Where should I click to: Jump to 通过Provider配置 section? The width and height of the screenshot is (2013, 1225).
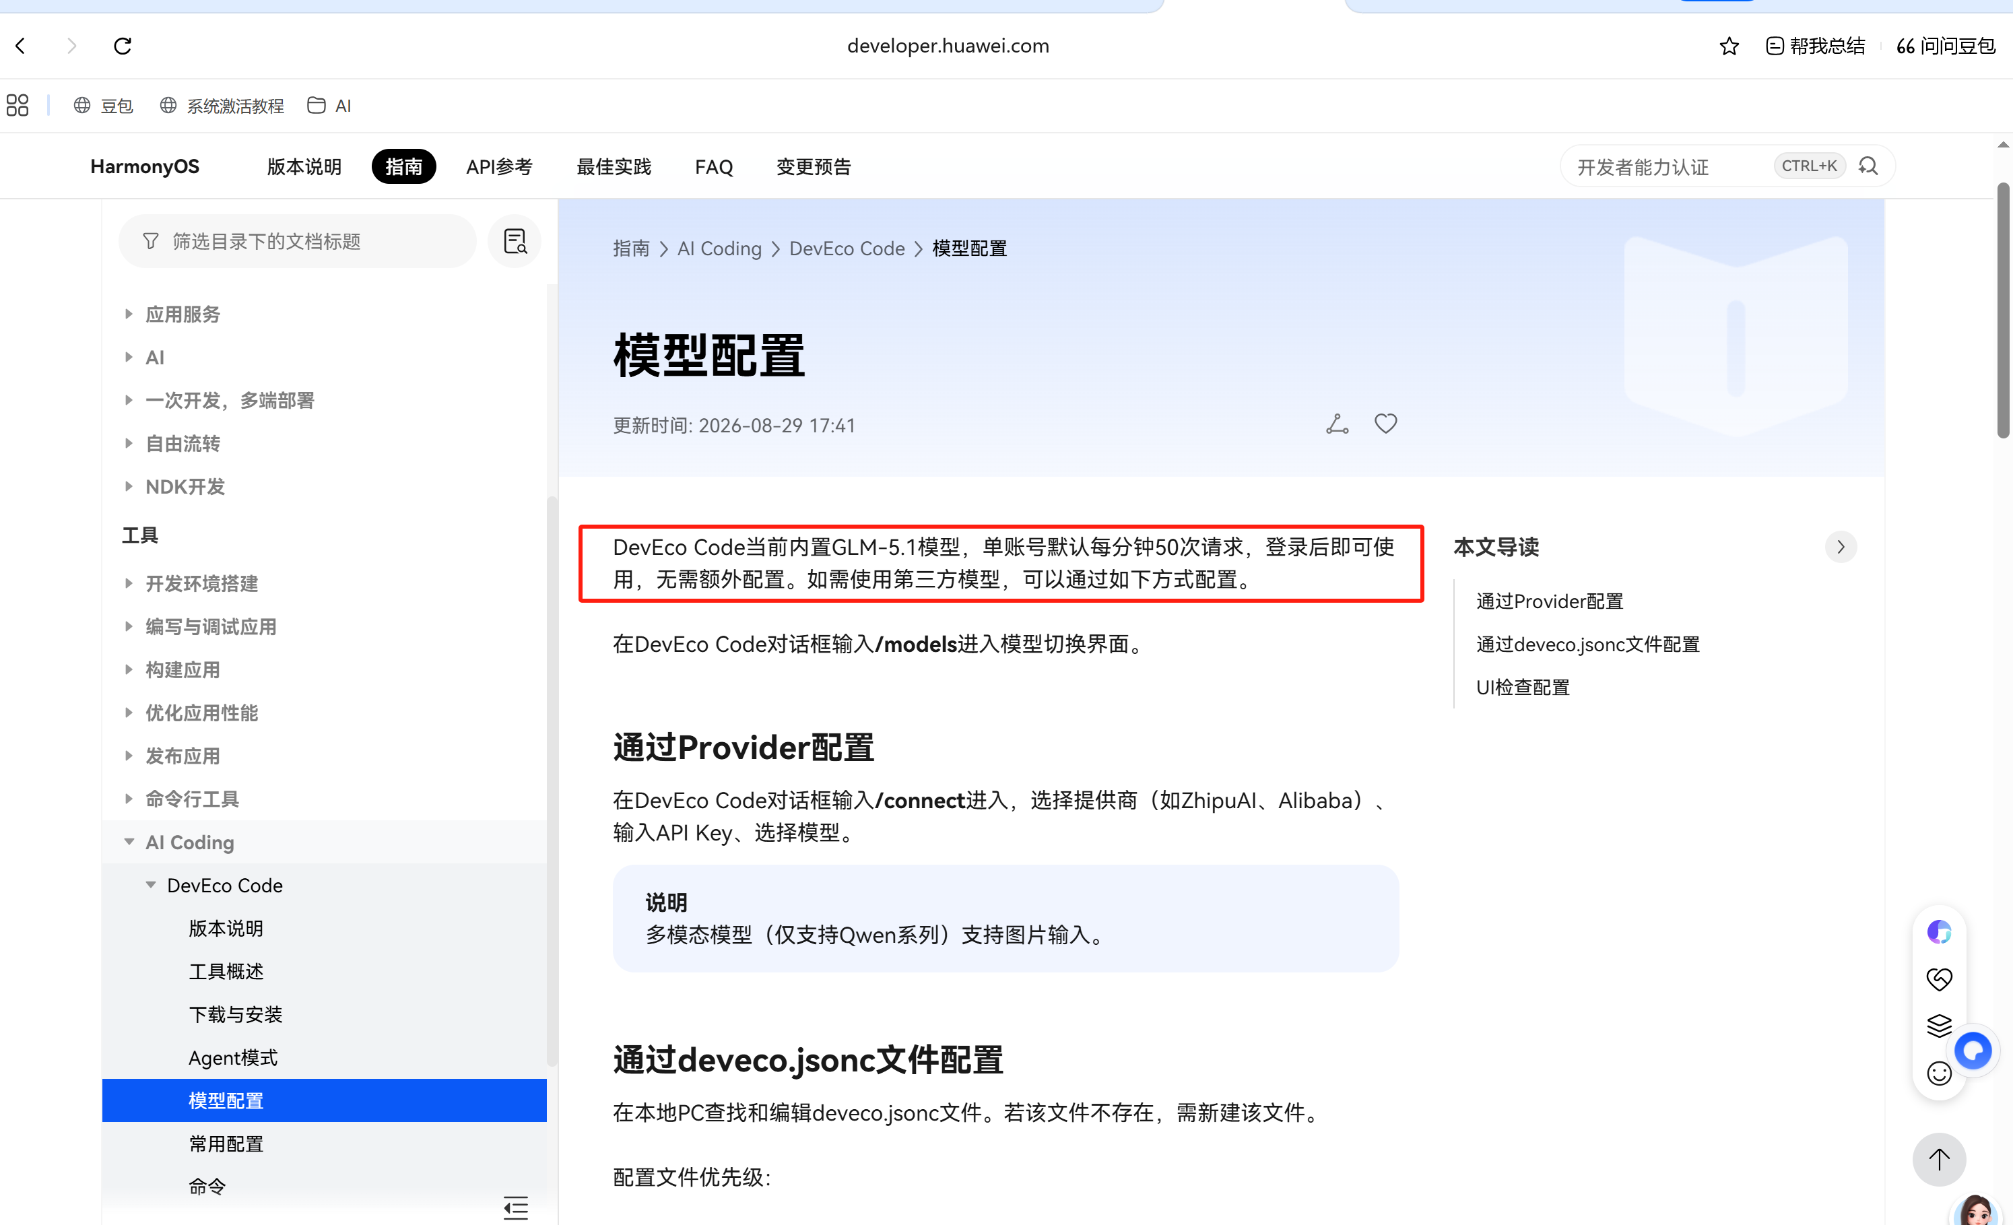point(1549,602)
